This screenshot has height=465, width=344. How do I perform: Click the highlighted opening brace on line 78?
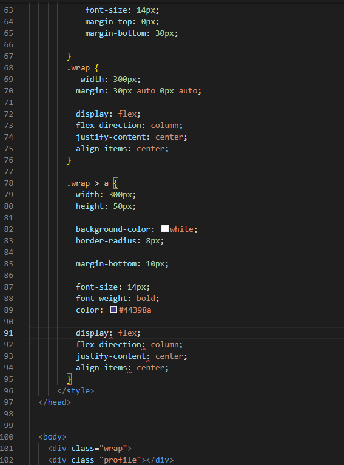116,183
